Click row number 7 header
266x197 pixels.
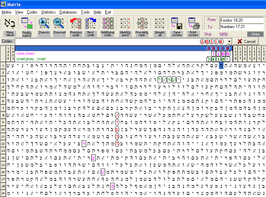[x=3, y=108]
